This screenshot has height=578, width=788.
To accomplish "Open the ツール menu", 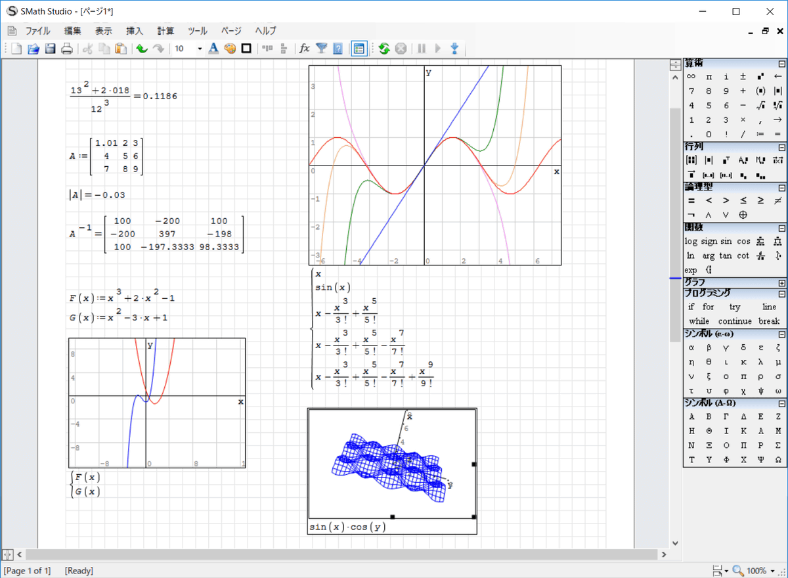I will click(198, 31).
